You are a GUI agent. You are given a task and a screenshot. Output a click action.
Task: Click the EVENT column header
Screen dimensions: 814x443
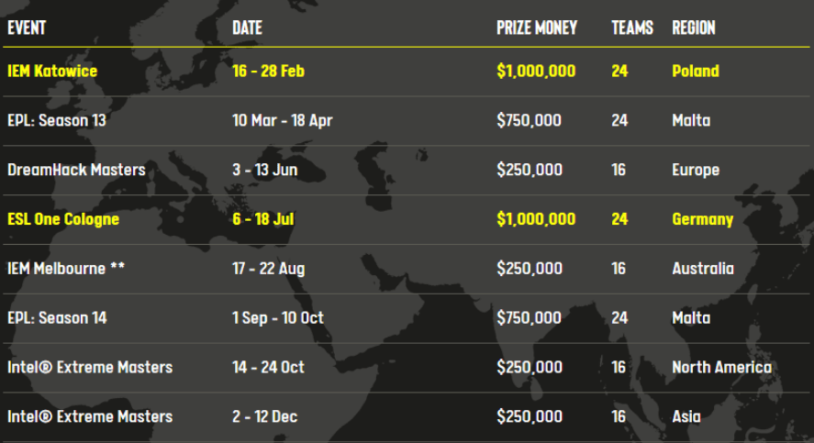coord(28,28)
